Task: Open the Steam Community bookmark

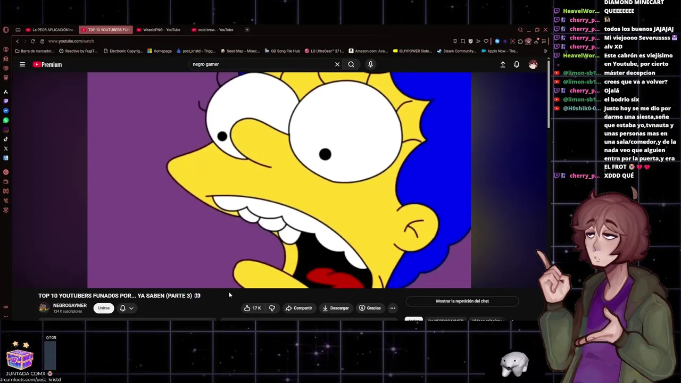Action: [456, 51]
